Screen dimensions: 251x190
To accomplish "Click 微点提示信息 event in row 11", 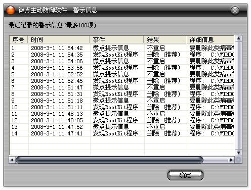I will point(111,114).
